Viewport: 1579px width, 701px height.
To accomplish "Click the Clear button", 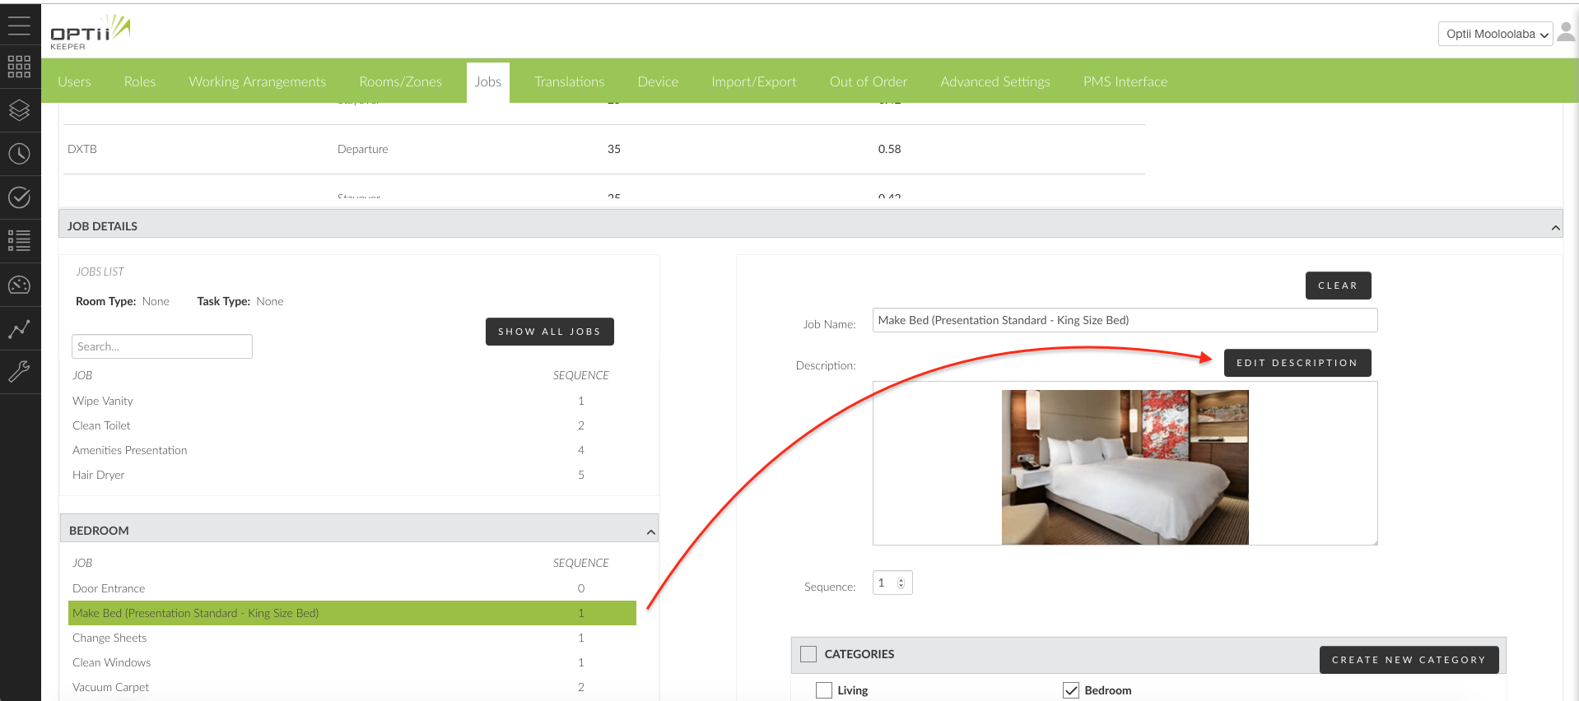I will (x=1338, y=286).
